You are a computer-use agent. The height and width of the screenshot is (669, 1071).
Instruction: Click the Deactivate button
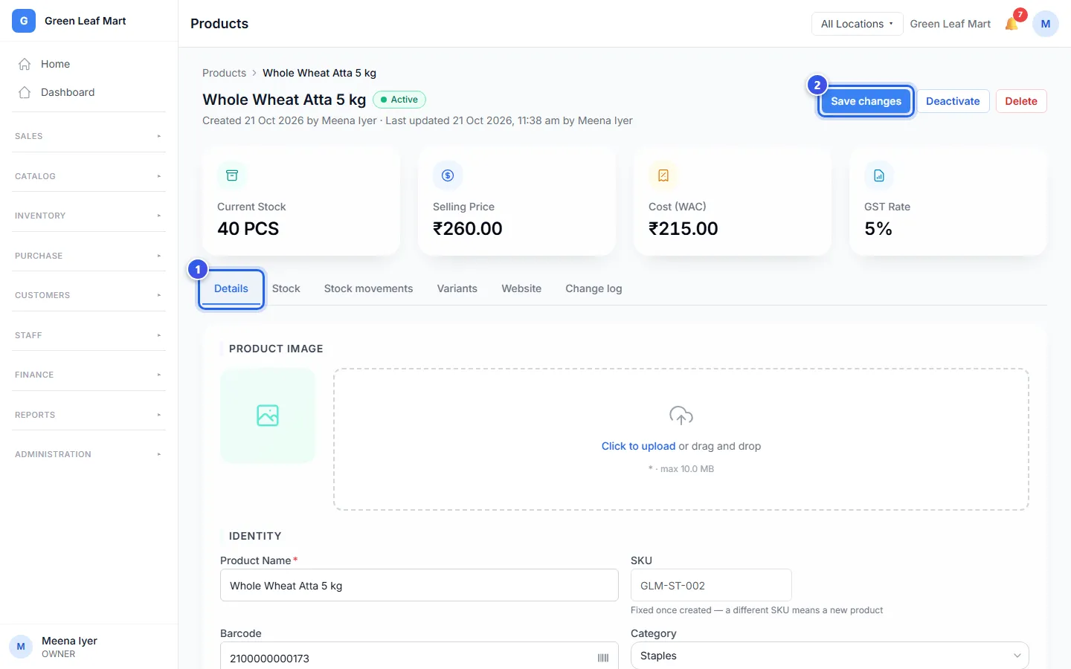(x=953, y=101)
